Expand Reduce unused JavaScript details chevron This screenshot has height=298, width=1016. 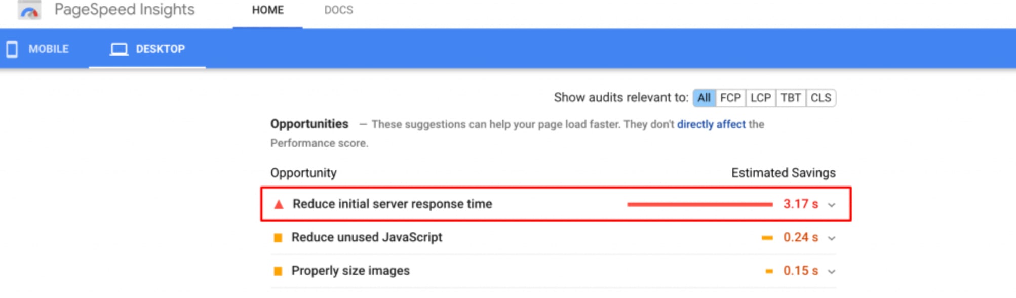pos(832,238)
